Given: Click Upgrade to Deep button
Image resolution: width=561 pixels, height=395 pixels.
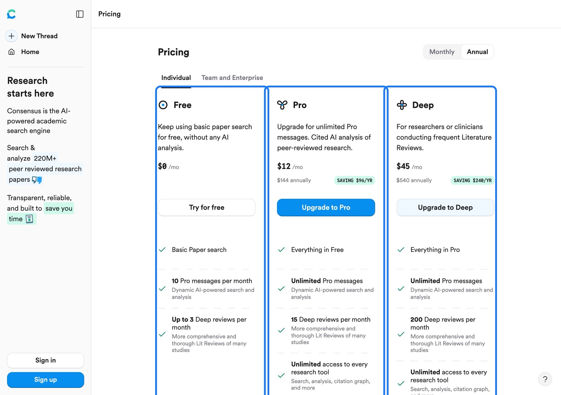Looking at the screenshot, I should [x=445, y=208].
